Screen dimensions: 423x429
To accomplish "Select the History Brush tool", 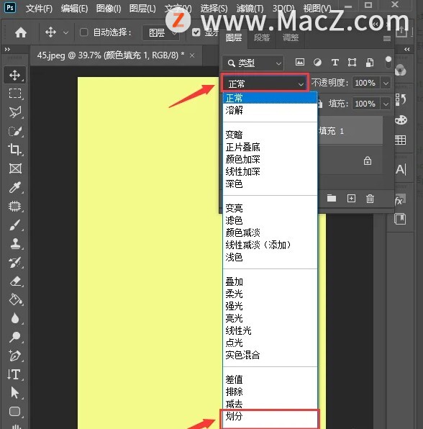I will coord(15,262).
